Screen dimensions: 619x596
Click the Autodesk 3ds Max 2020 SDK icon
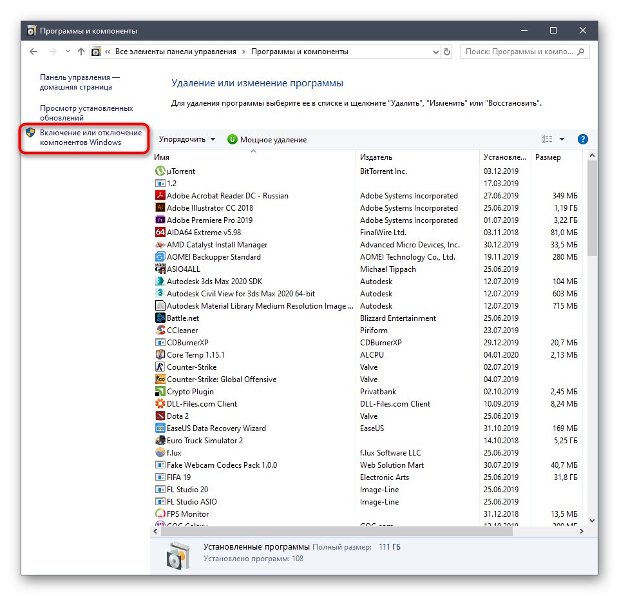(160, 281)
